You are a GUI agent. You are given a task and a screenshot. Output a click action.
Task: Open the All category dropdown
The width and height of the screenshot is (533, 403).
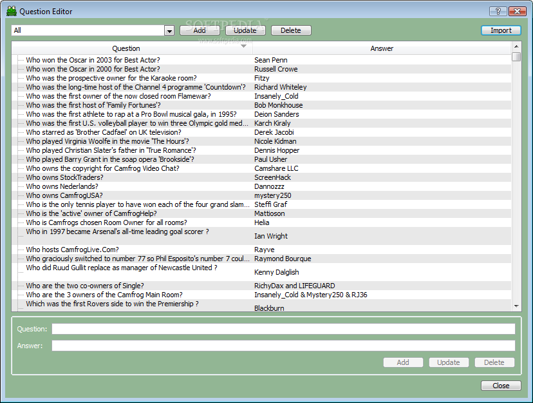point(169,31)
